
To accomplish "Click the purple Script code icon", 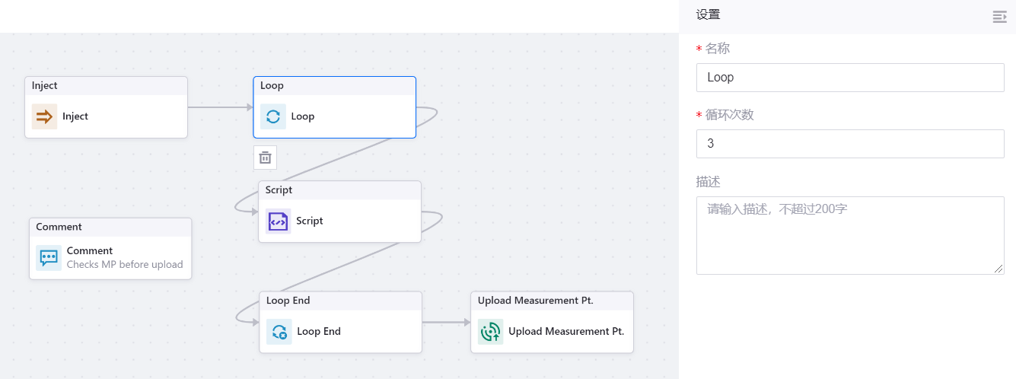I will click(278, 221).
